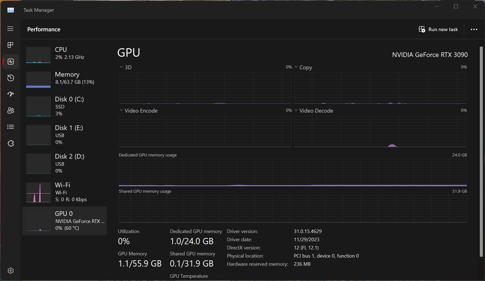Click the Utilization 0% value
This screenshot has height=281, width=485.
coord(124,241)
